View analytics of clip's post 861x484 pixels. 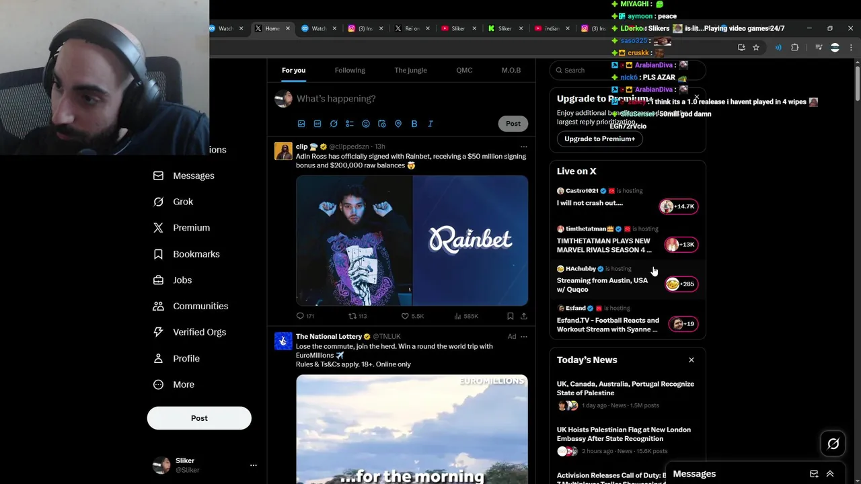466,316
